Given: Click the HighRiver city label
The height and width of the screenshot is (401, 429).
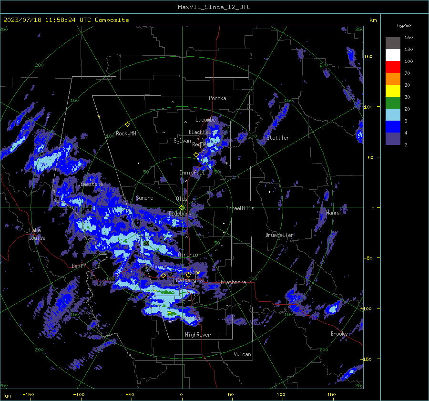Looking at the screenshot, I should pyautogui.click(x=198, y=335).
